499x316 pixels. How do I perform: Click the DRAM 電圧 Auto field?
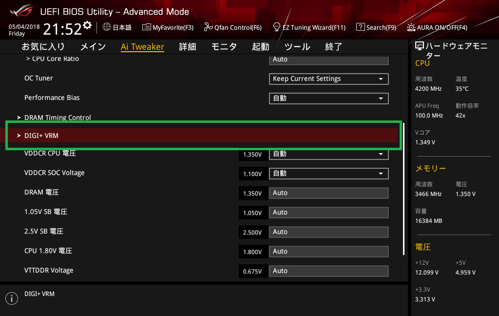pyautogui.click(x=329, y=193)
